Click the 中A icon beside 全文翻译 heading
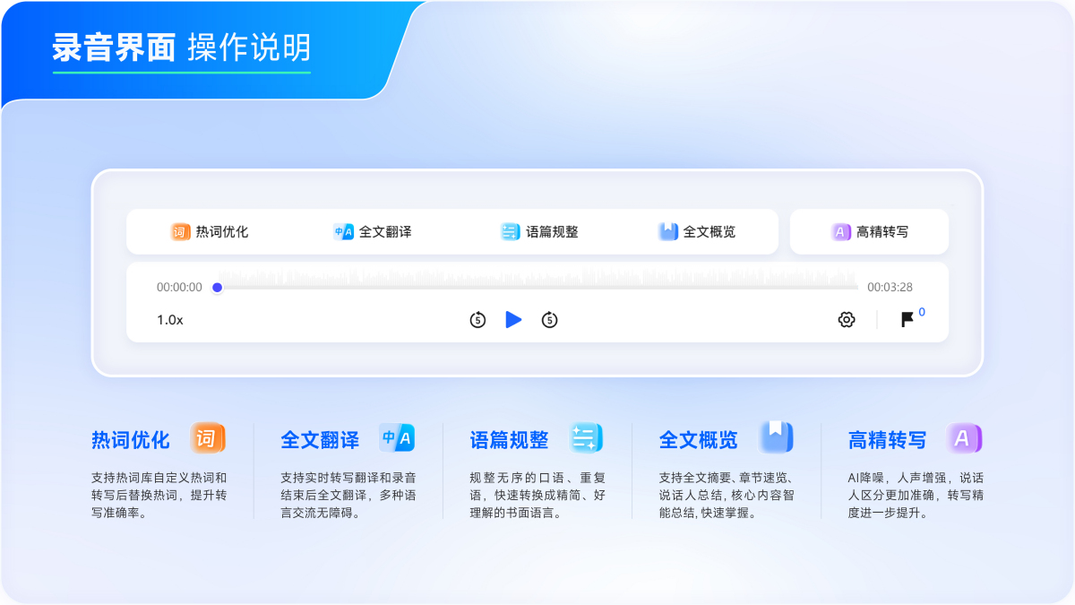 pyautogui.click(x=395, y=437)
